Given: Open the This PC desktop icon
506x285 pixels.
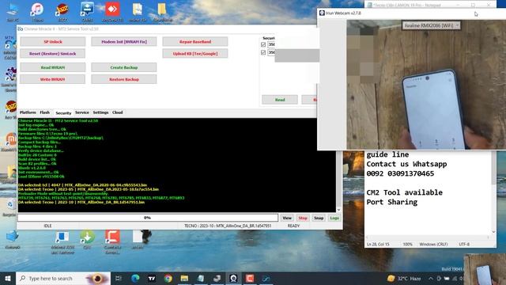Looking at the screenshot, I should (x=13, y=11).
